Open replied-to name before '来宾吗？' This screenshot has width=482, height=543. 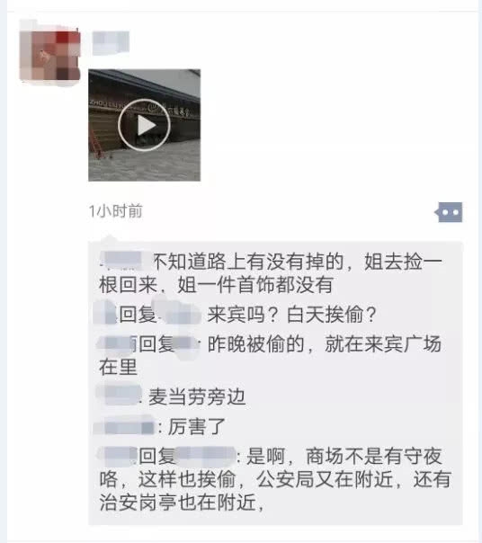180,316
